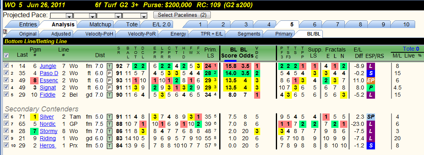
Task: Click the T surface icon in Heros row
Action: tap(110, 145)
